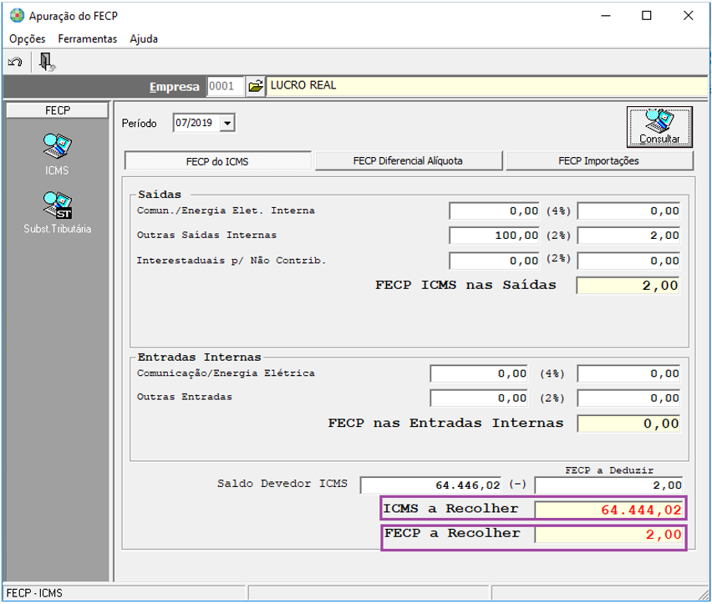Click Saldo Devedor ICMS field 64.446,02
The height and width of the screenshot is (604, 712).
[430, 485]
